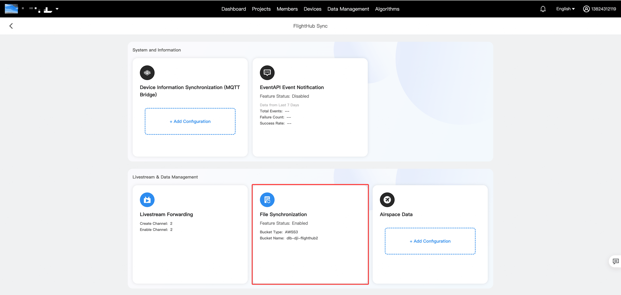621x295 pixels.
Task: Open the Dashboard menu
Action: tap(234, 9)
